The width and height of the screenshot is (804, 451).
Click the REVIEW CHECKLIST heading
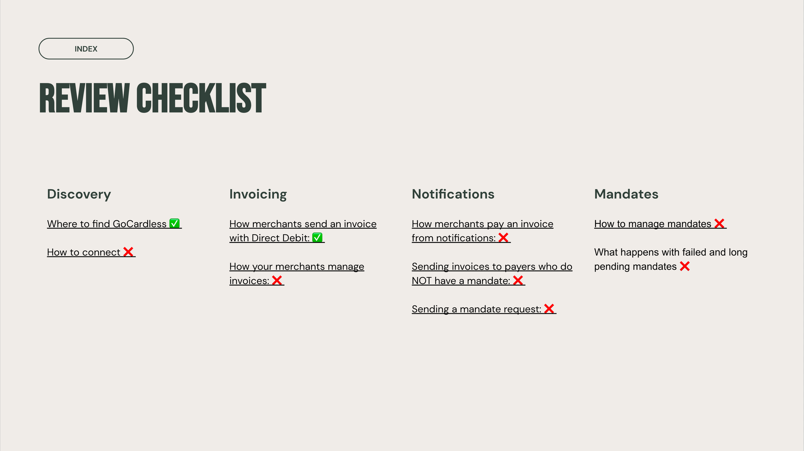[x=153, y=98]
